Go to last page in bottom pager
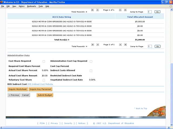The height and width of the screenshot is (129, 173). (x=125, y=45)
